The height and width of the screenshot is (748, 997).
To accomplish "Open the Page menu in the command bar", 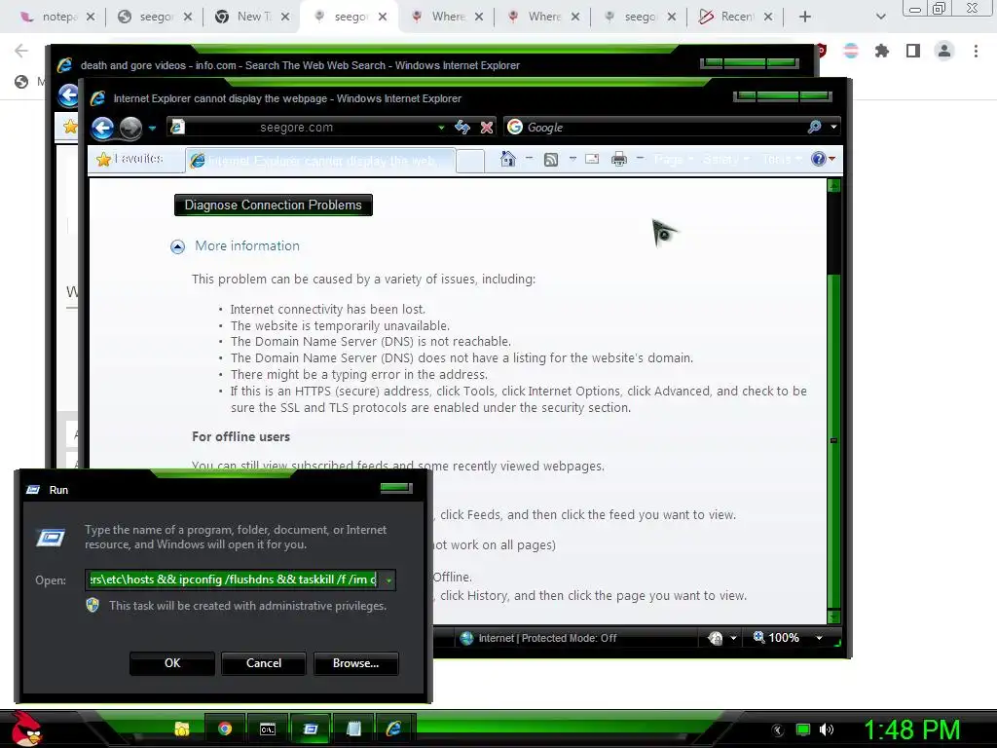I will (673, 159).
